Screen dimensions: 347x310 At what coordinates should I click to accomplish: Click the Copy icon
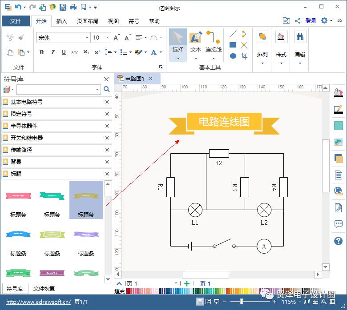click(x=10, y=52)
